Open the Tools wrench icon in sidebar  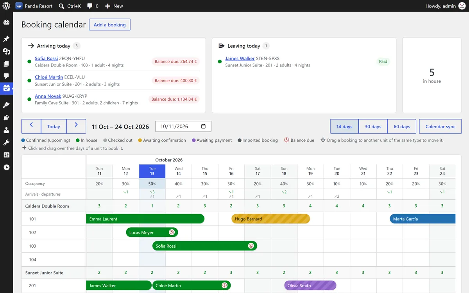[6, 143]
